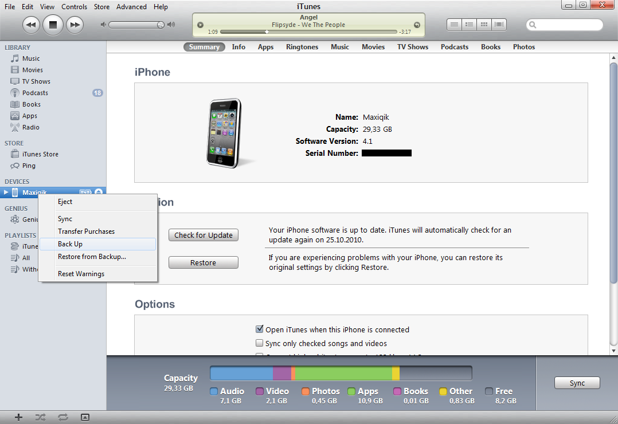Viewport: 618px width, 424px height.
Task: Click the eject icon beside Maxiqik
Action: [99, 191]
